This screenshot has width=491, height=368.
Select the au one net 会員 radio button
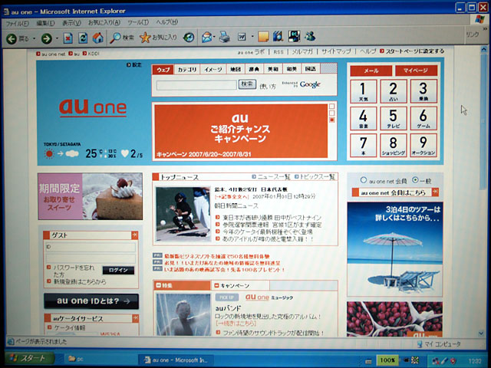click(363, 180)
